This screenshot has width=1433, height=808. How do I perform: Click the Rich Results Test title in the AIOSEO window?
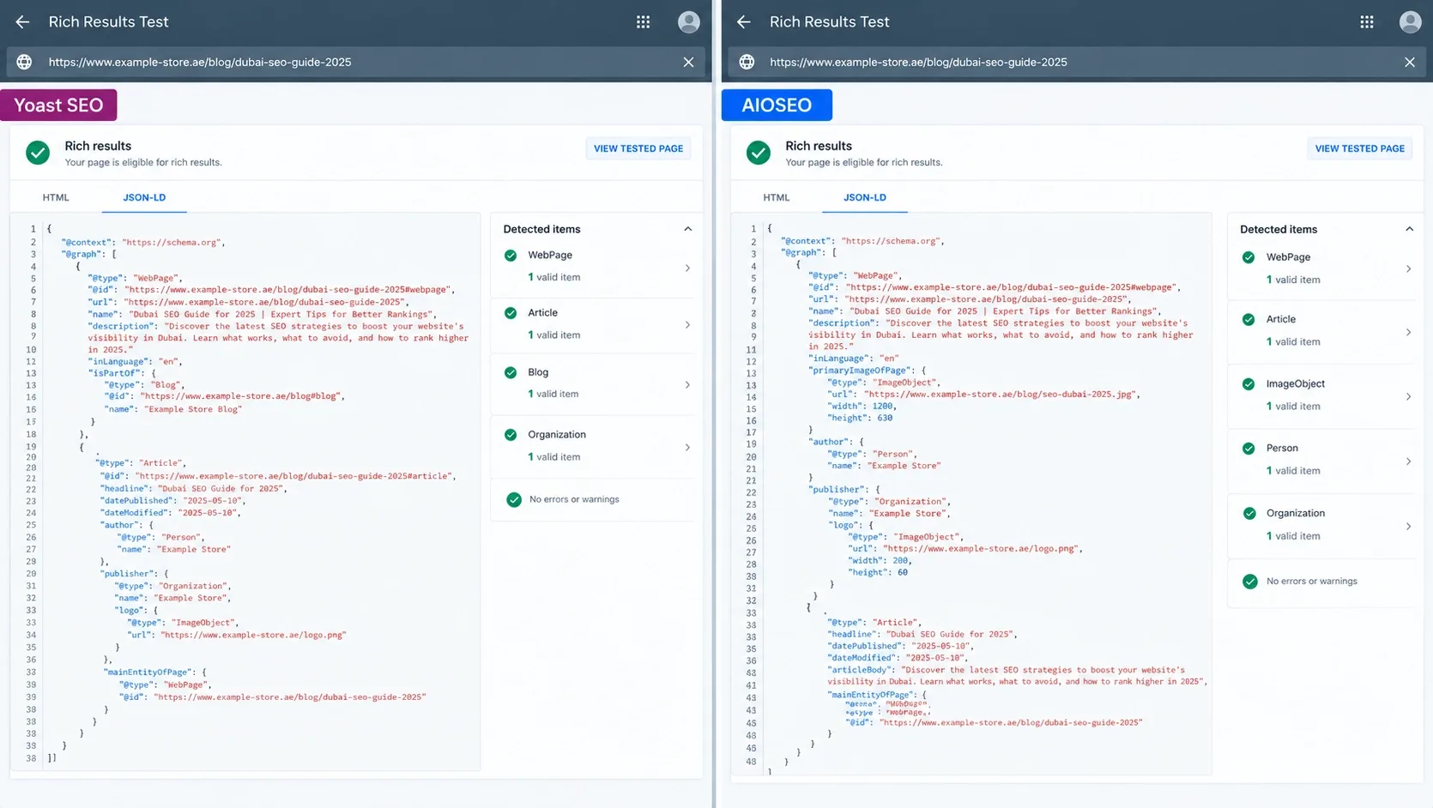(829, 22)
